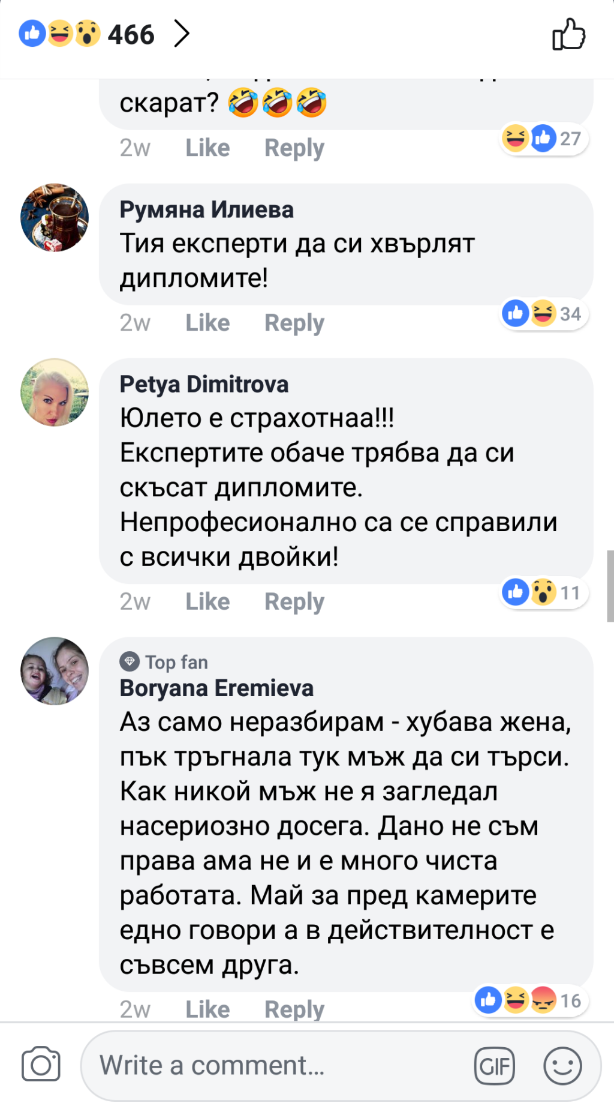Open Румяна Илиева's profile picture
The width and height of the screenshot is (614, 1103).
(55, 217)
